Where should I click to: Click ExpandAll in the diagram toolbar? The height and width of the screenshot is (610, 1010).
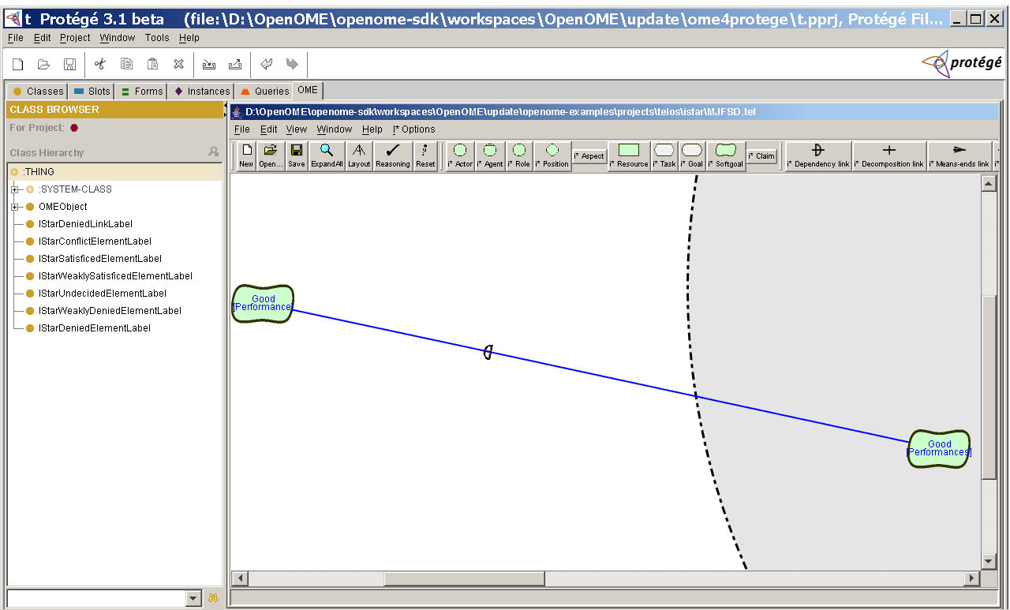click(x=326, y=155)
